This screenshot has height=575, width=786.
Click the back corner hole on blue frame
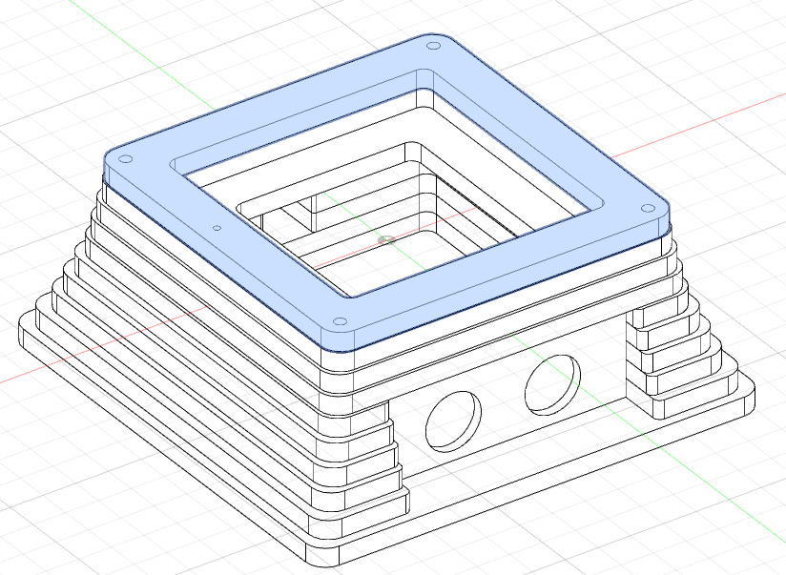click(432, 46)
